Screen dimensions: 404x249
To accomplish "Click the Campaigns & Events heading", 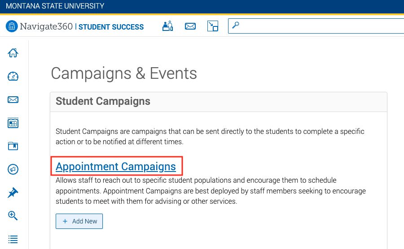I will [x=124, y=73].
